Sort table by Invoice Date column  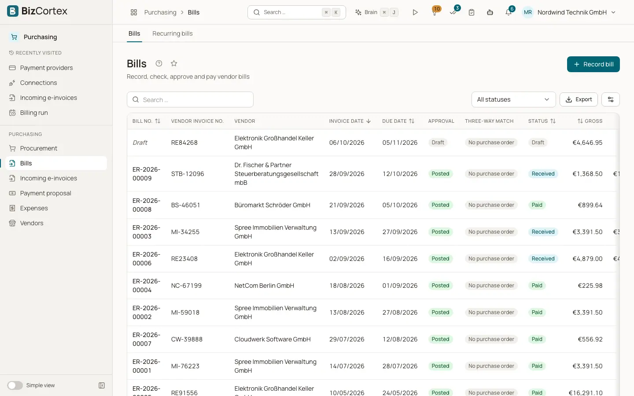(x=350, y=121)
